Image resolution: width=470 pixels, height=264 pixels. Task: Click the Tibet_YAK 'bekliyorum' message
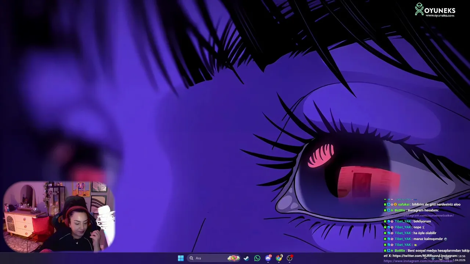coord(407,221)
